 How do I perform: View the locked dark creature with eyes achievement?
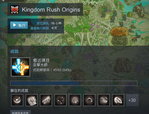pyautogui.click(x=89, y=100)
